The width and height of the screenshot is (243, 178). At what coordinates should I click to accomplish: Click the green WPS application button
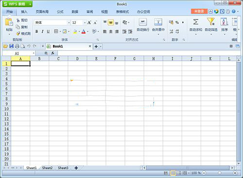coord(17,4)
